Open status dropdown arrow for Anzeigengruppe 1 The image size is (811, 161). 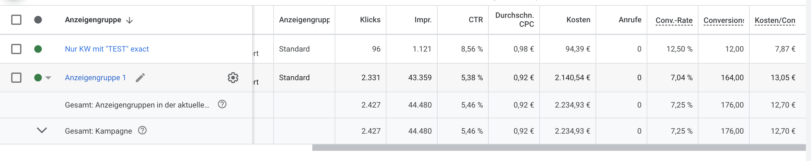pos(48,78)
